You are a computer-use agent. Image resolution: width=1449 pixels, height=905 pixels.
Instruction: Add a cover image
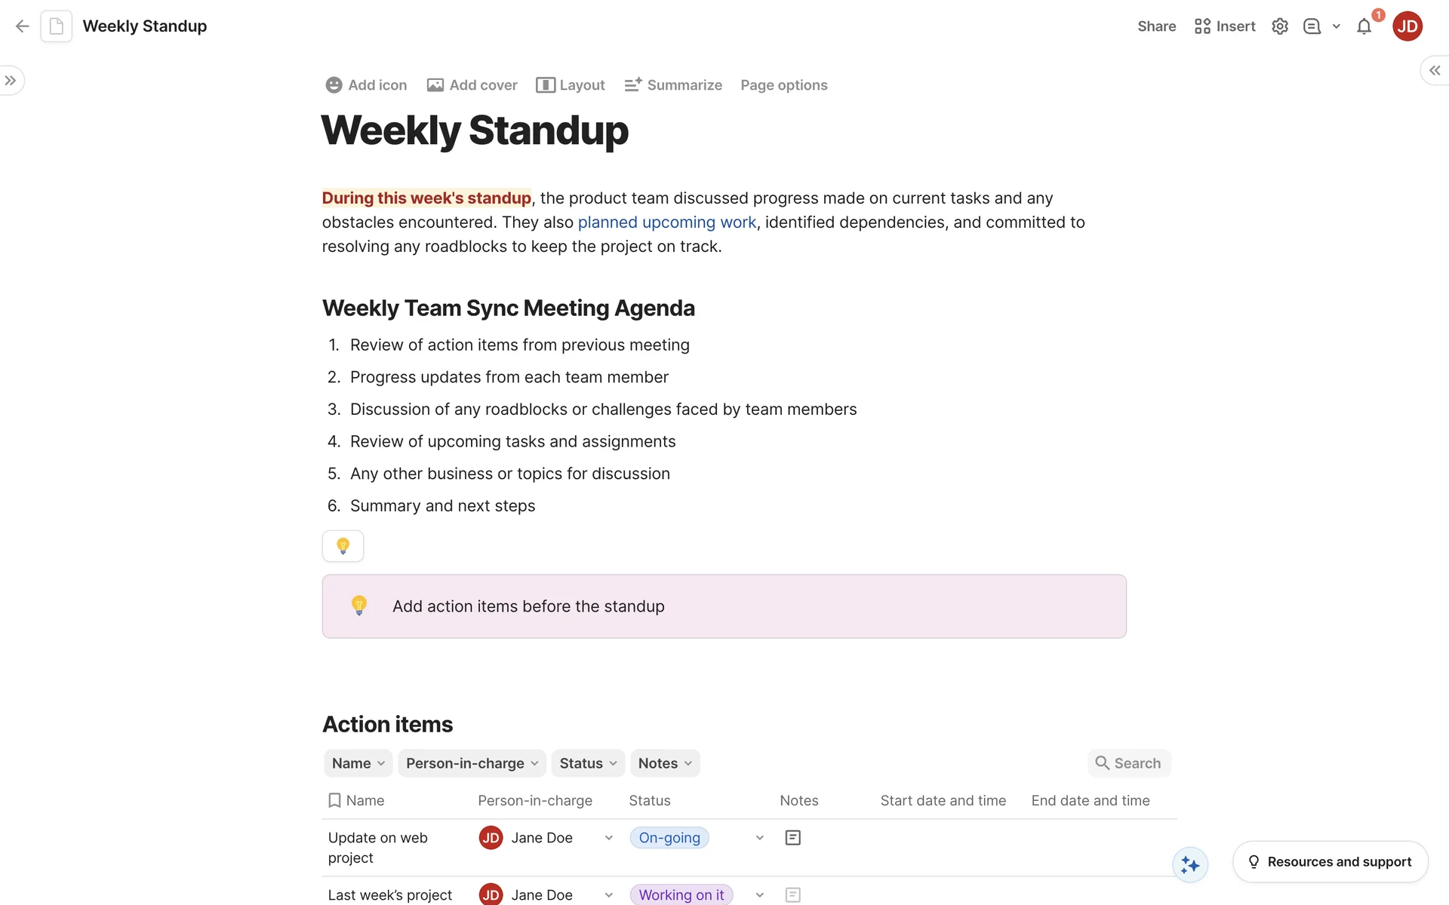pos(472,84)
